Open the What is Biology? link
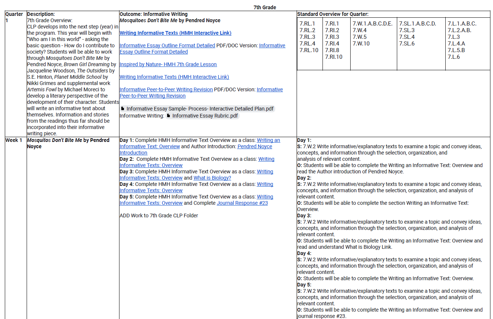 (212, 178)
